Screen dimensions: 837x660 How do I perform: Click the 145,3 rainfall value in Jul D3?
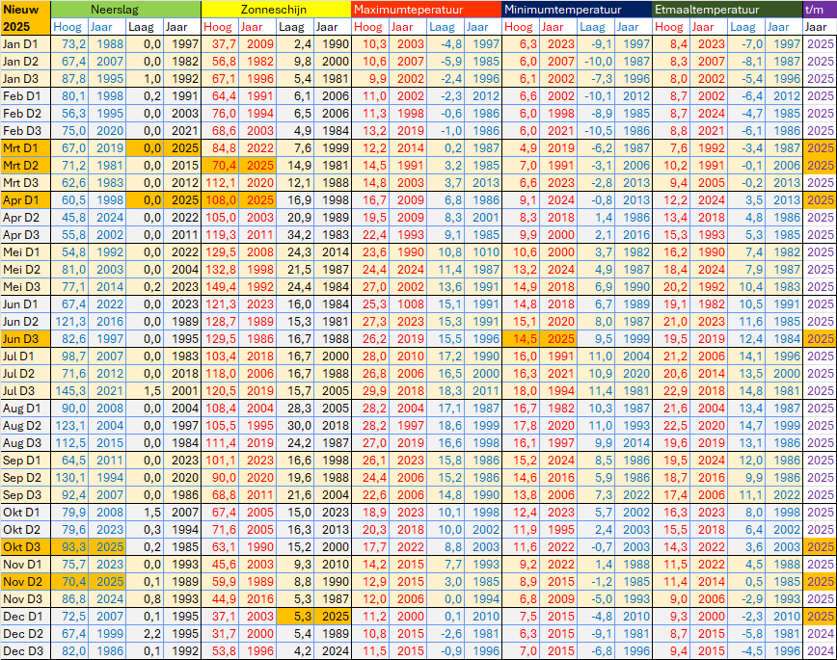(69, 390)
